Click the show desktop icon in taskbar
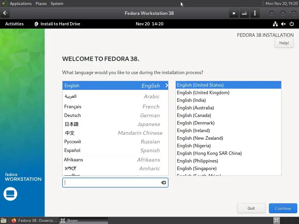 pos(4,220)
